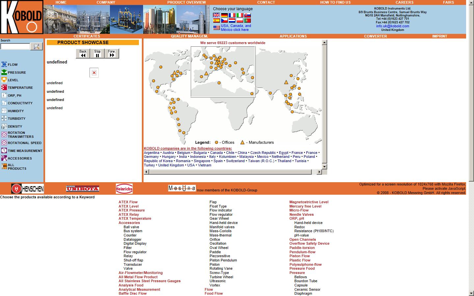The height and width of the screenshot is (296, 474).
Task: Pick the Italian flag language
Action: pos(240,15)
